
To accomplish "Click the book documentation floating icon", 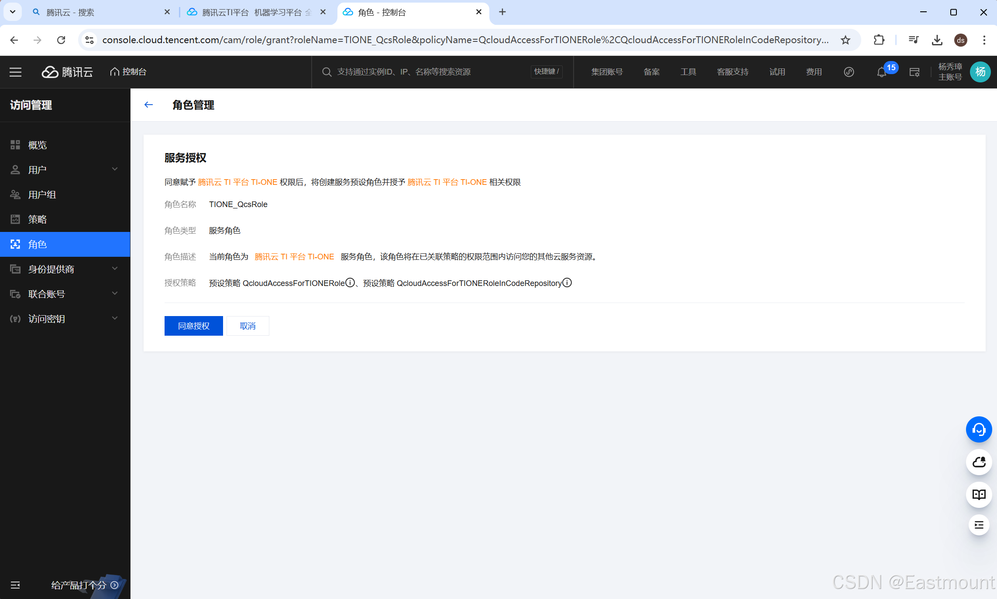I will (x=979, y=494).
